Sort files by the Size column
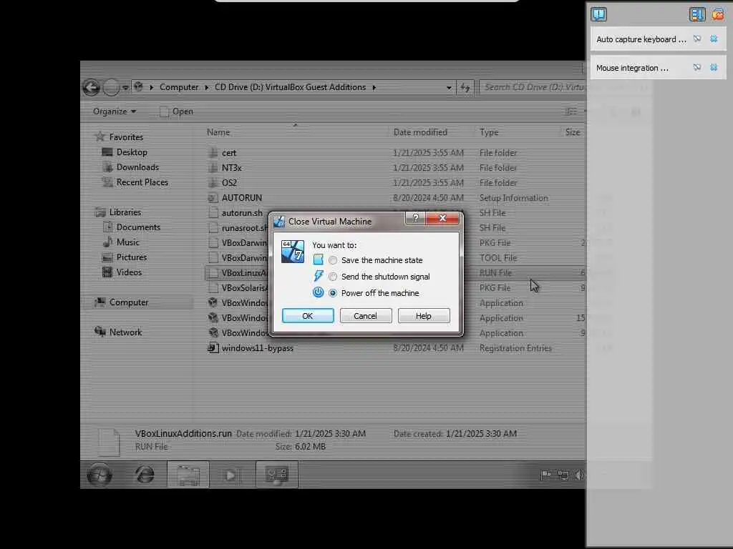This screenshot has width=733, height=549. point(573,132)
